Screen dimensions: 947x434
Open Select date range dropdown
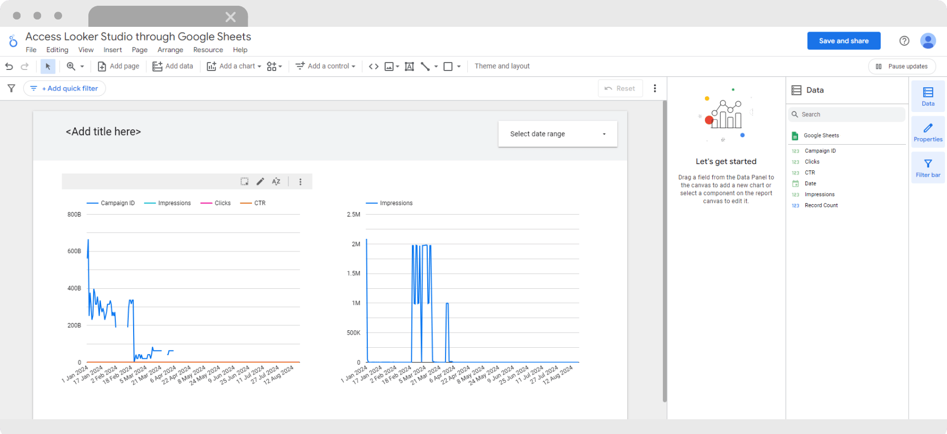(x=558, y=134)
